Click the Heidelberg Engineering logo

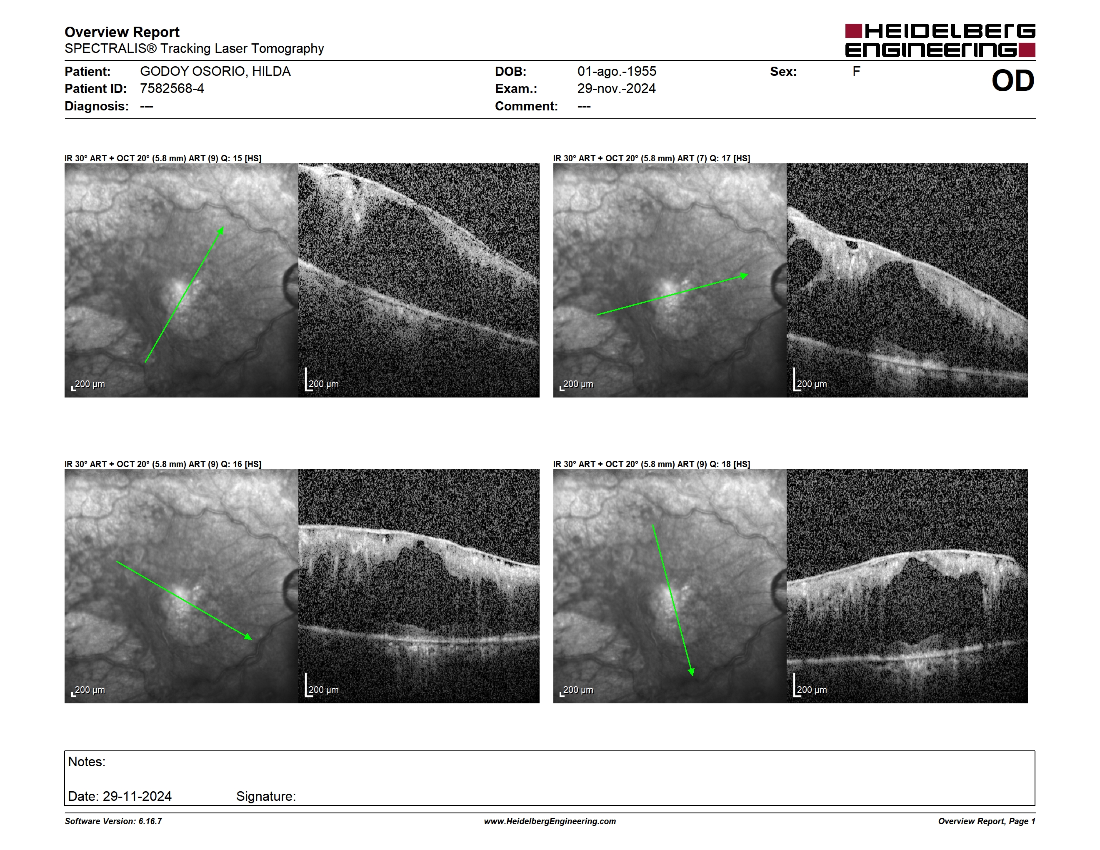(x=940, y=40)
